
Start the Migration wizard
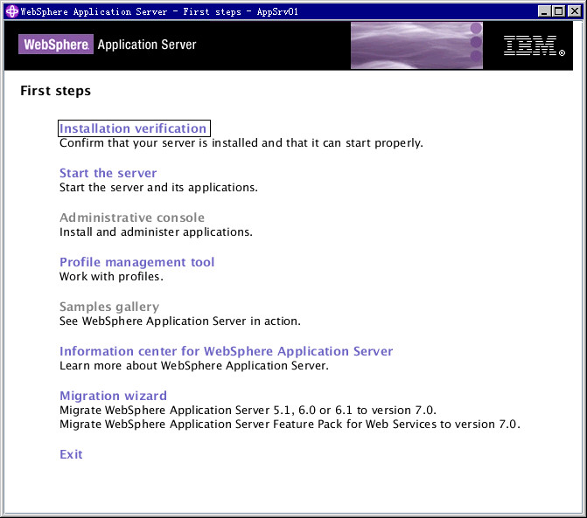coord(113,396)
